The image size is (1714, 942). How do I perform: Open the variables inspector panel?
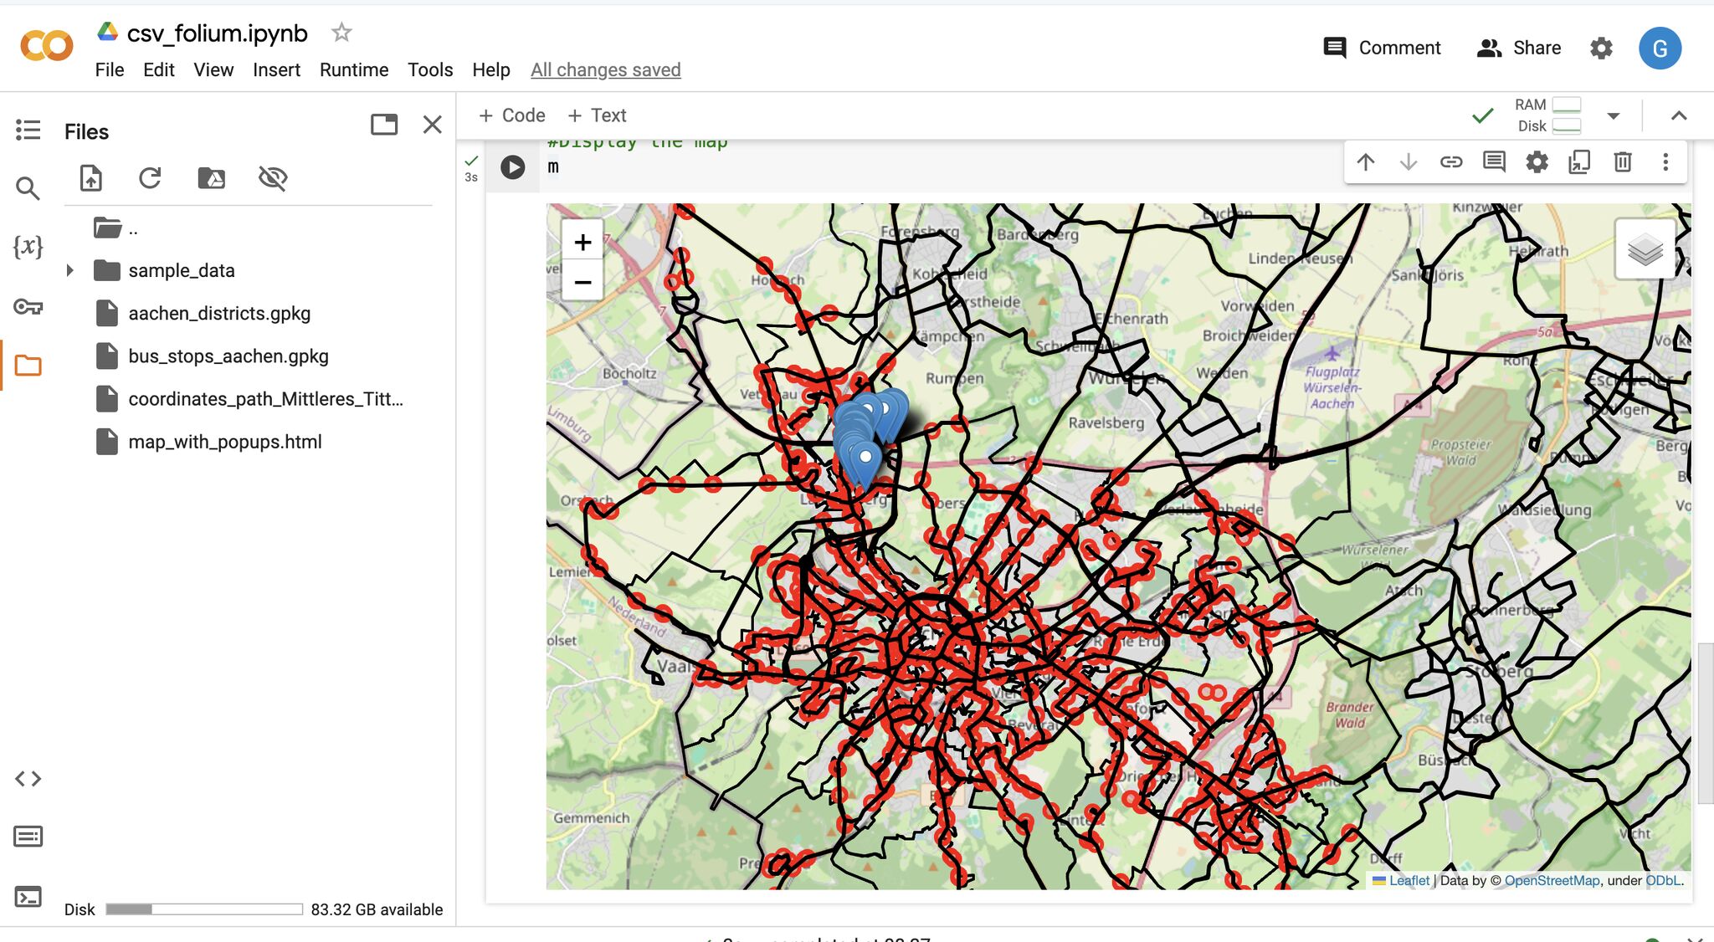tap(28, 246)
